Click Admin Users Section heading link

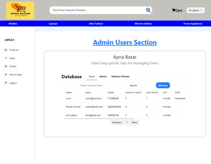tap(125, 42)
